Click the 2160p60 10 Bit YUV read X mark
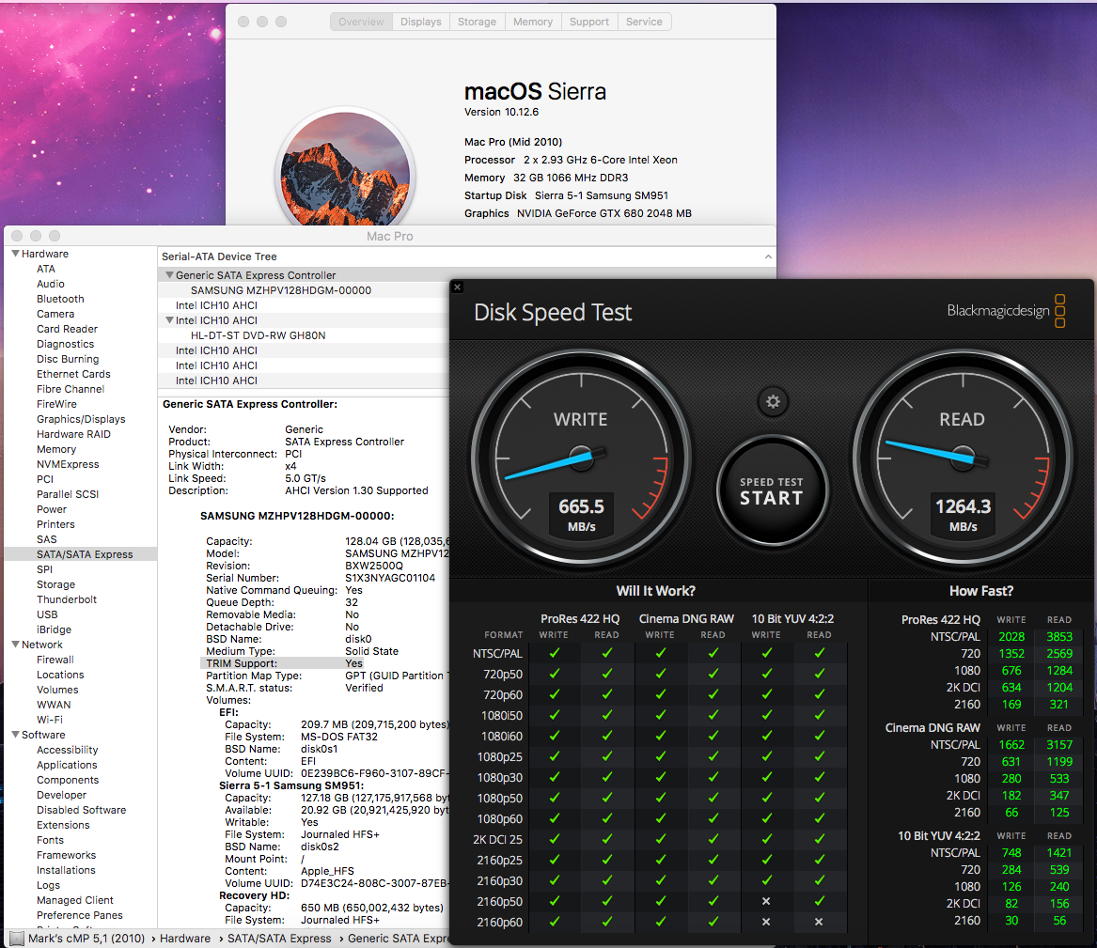Screen dimensions: 1097x948 pos(819,922)
